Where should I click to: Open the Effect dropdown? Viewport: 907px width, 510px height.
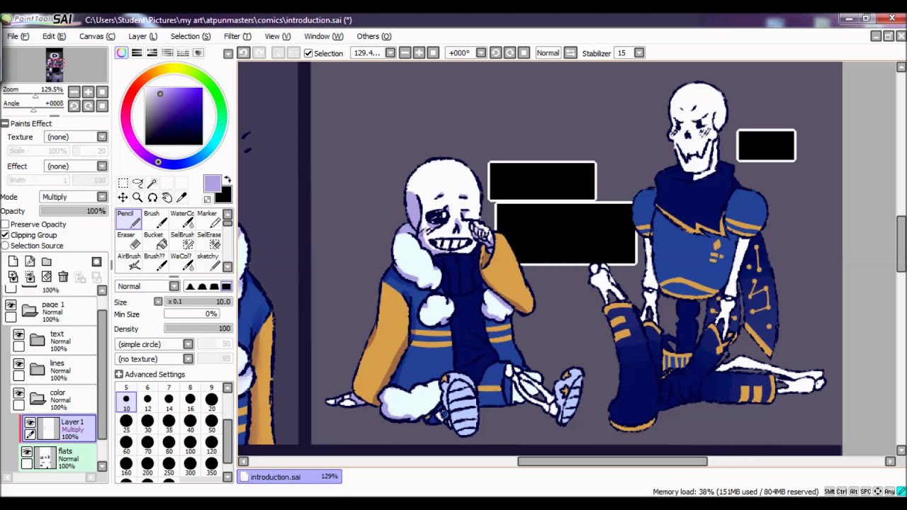75,166
